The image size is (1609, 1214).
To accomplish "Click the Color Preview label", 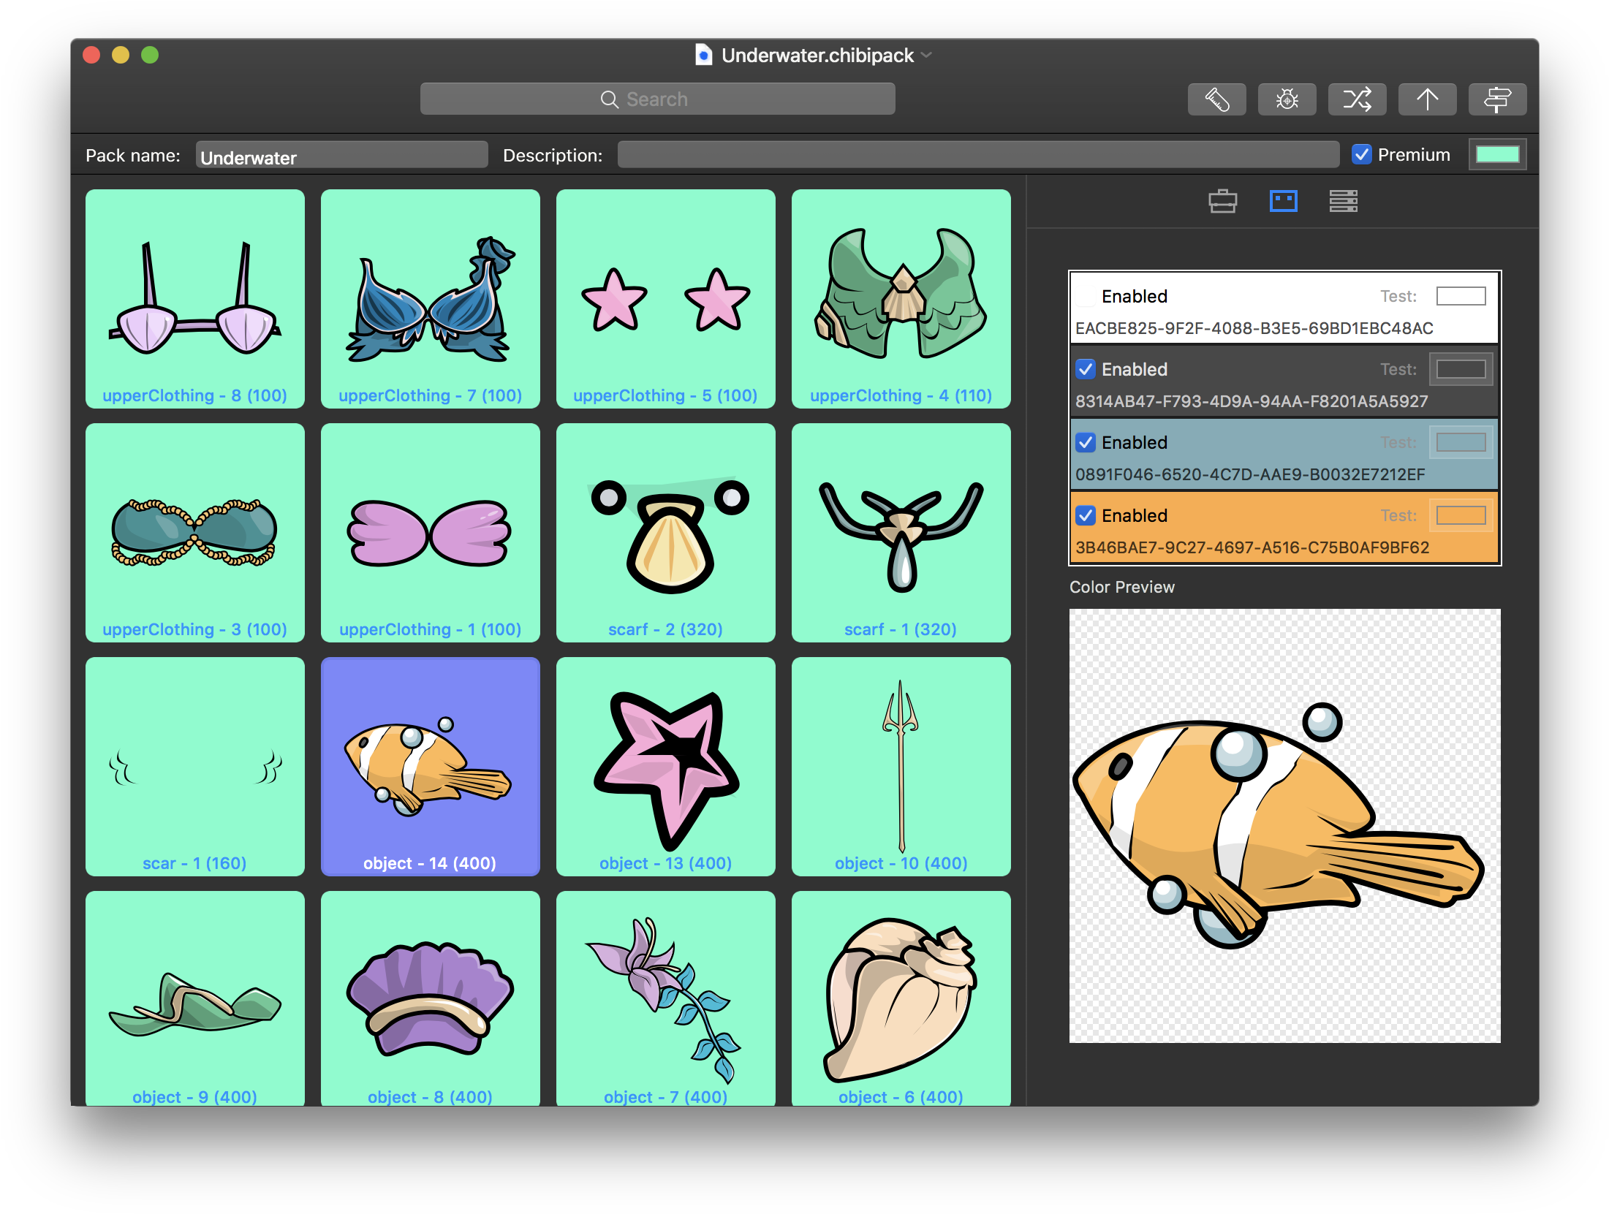I will point(1122,587).
